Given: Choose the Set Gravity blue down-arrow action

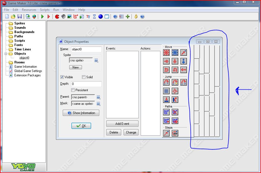Looking at the screenshot, I should (x=184, y=61).
